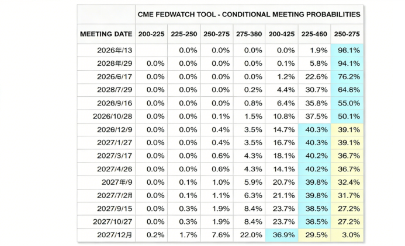Select the 225-250 column header
This screenshot has height=246, width=405.
(x=184, y=34)
